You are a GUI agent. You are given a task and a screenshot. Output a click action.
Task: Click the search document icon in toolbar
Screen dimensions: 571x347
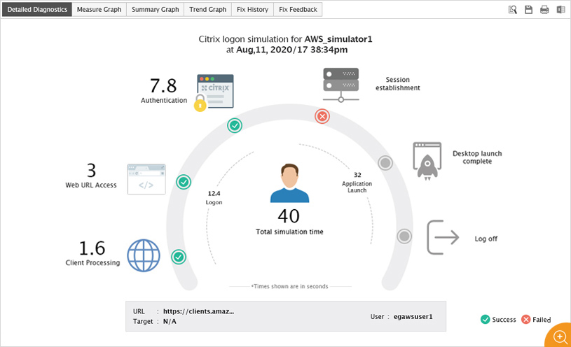click(513, 10)
